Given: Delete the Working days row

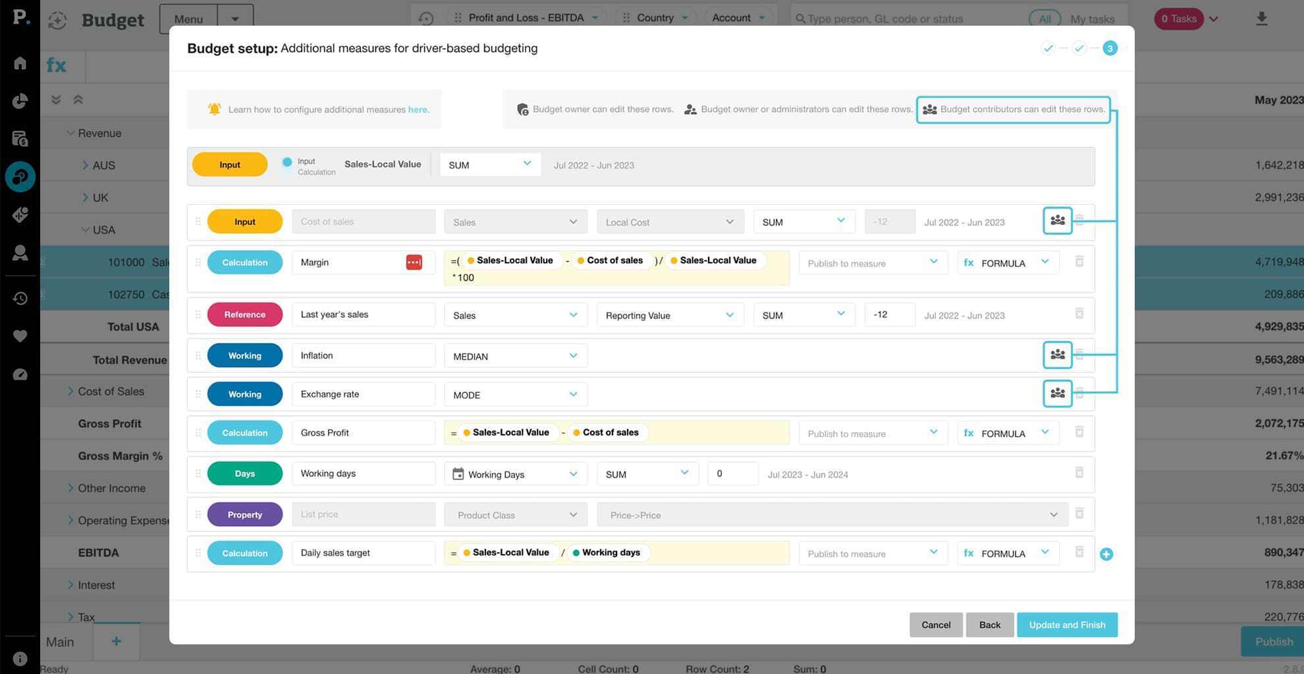Looking at the screenshot, I should (1079, 473).
